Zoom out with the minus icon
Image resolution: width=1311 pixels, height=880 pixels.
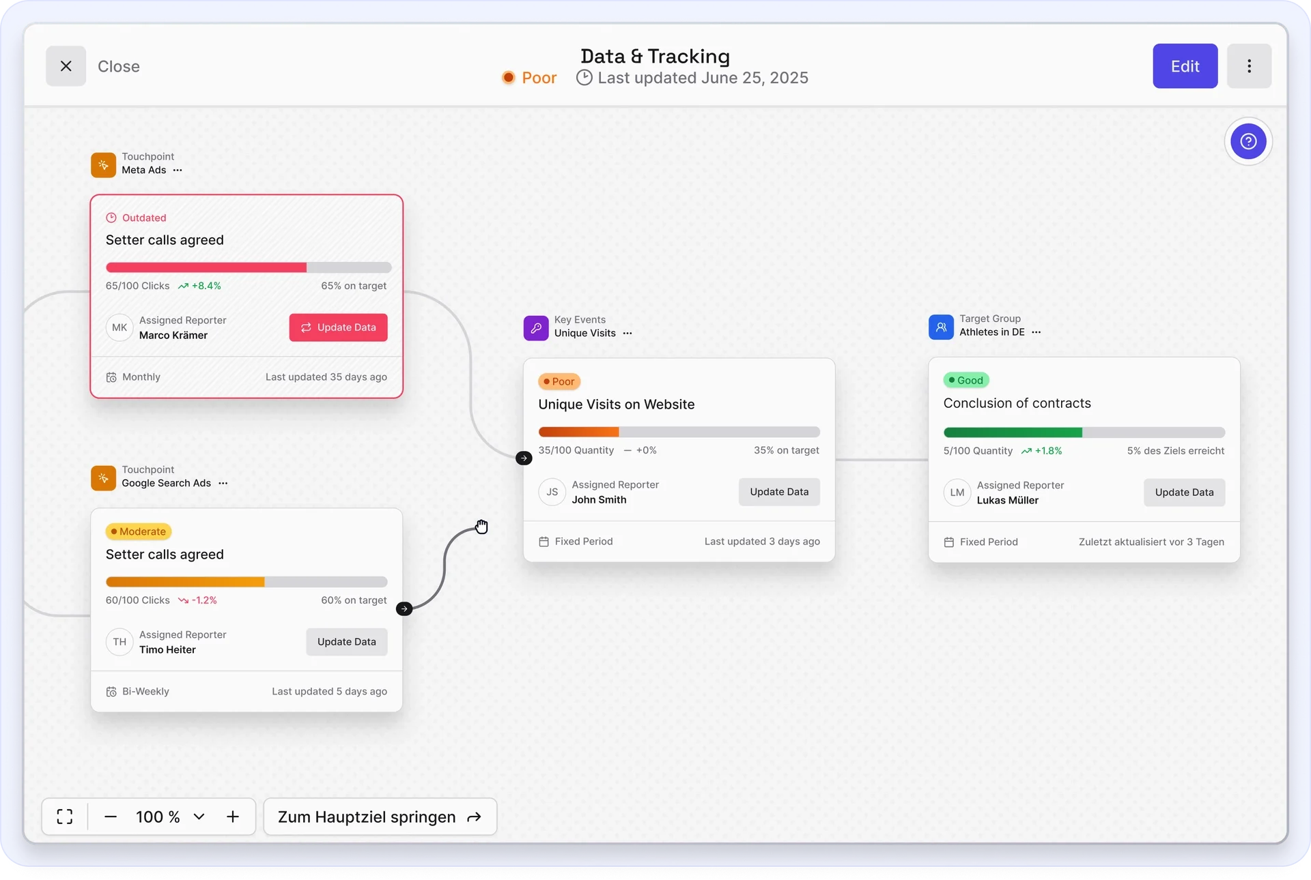pyautogui.click(x=111, y=817)
